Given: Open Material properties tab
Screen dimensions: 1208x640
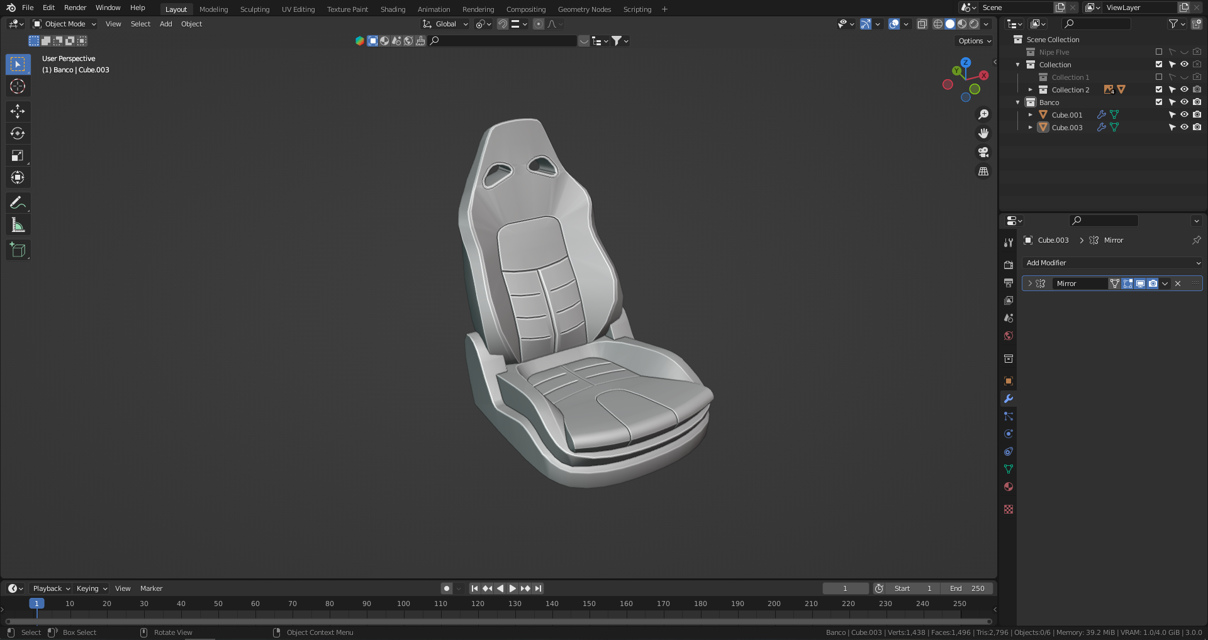Looking at the screenshot, I should [x=1009, y=487].
